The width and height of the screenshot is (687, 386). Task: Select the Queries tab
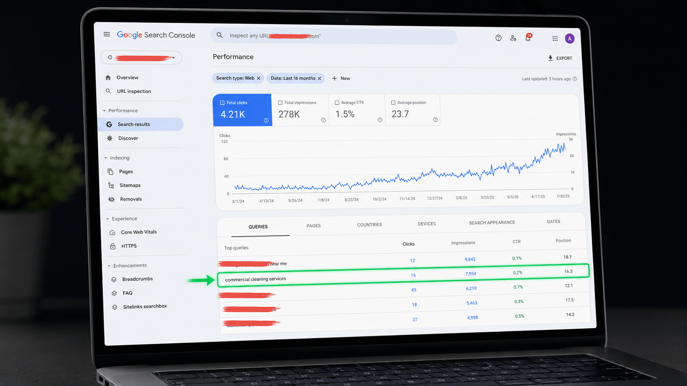click(258, 227)
